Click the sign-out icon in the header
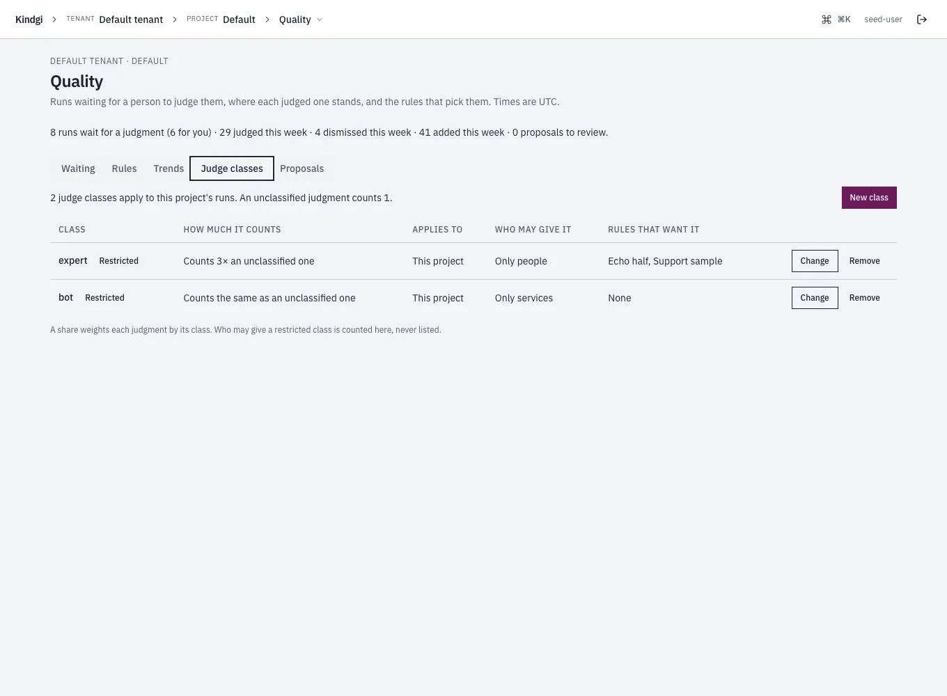 [922, 19]
